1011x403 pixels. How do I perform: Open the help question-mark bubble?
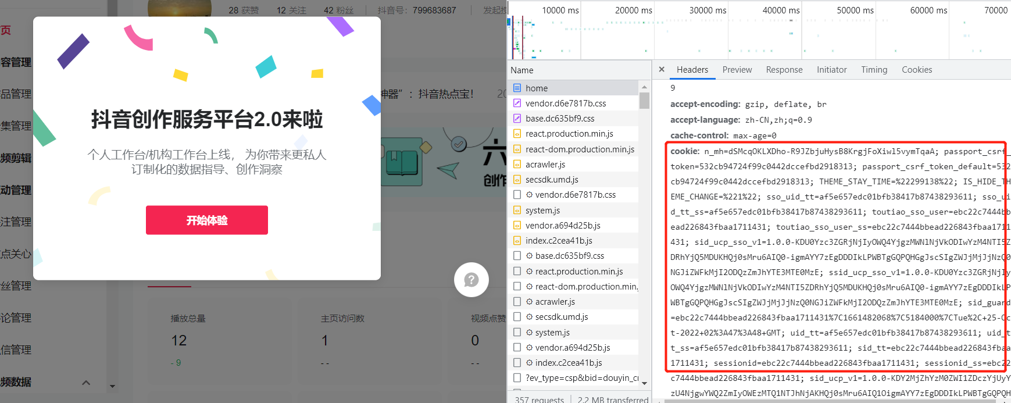[471, 280]
